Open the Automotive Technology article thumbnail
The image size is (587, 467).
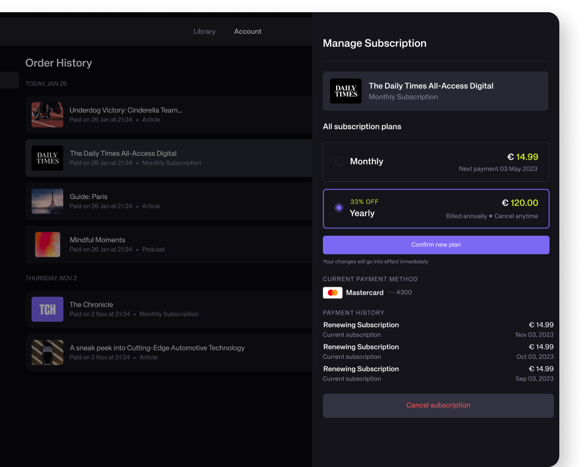pyautogui.click(x=47, y=352)
